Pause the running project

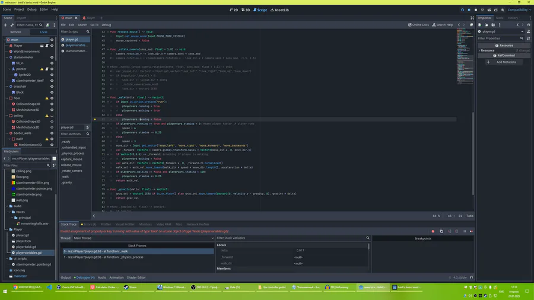click(469, 10)
